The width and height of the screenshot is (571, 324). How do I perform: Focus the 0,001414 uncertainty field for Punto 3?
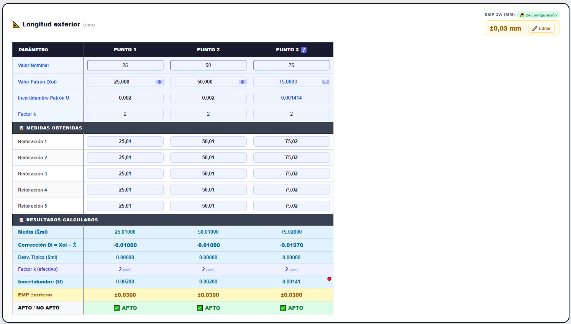[x=292, y=98]
